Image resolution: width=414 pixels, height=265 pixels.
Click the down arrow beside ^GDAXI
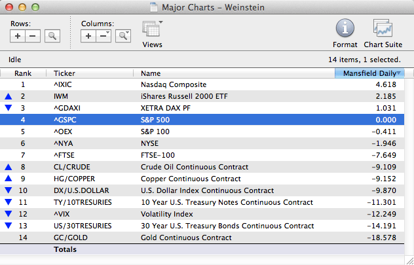click(8, 108)
